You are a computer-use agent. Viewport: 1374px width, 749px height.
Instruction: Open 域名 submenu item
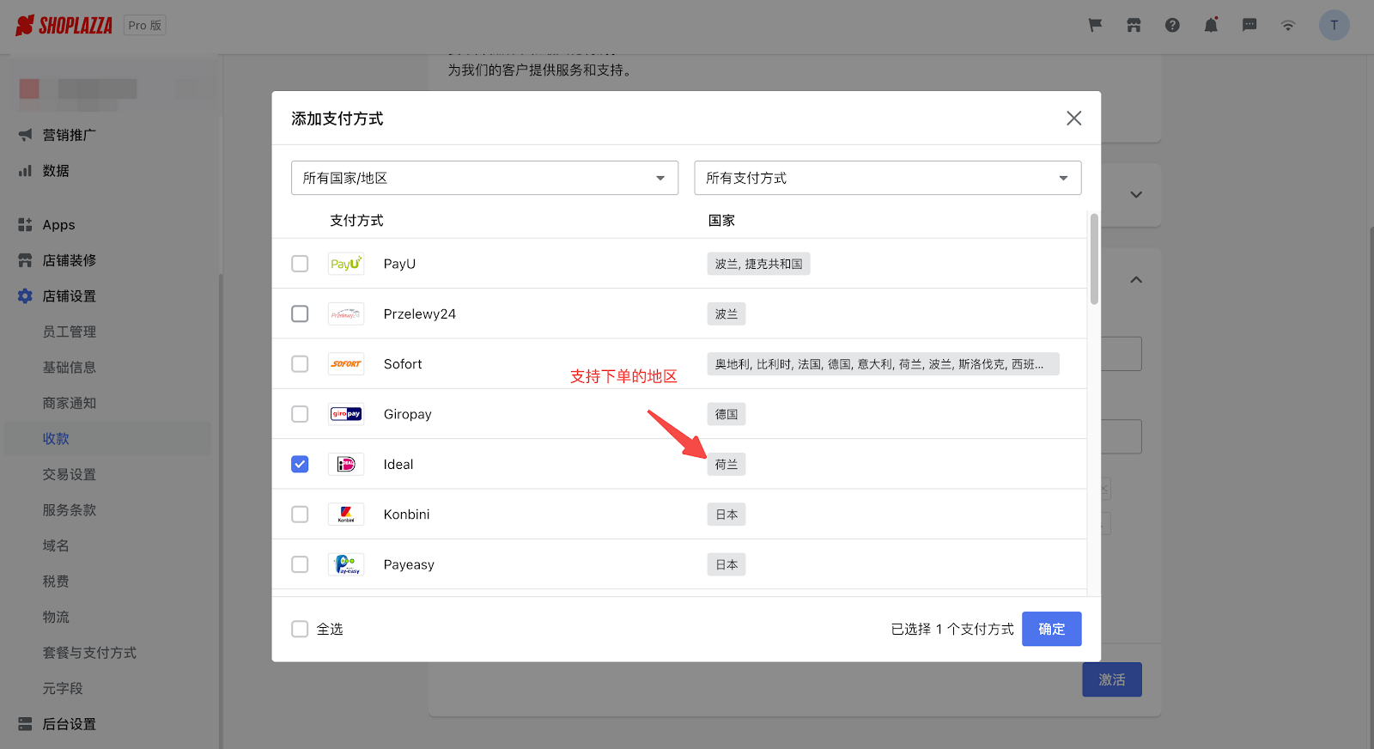tap(56, 545)
